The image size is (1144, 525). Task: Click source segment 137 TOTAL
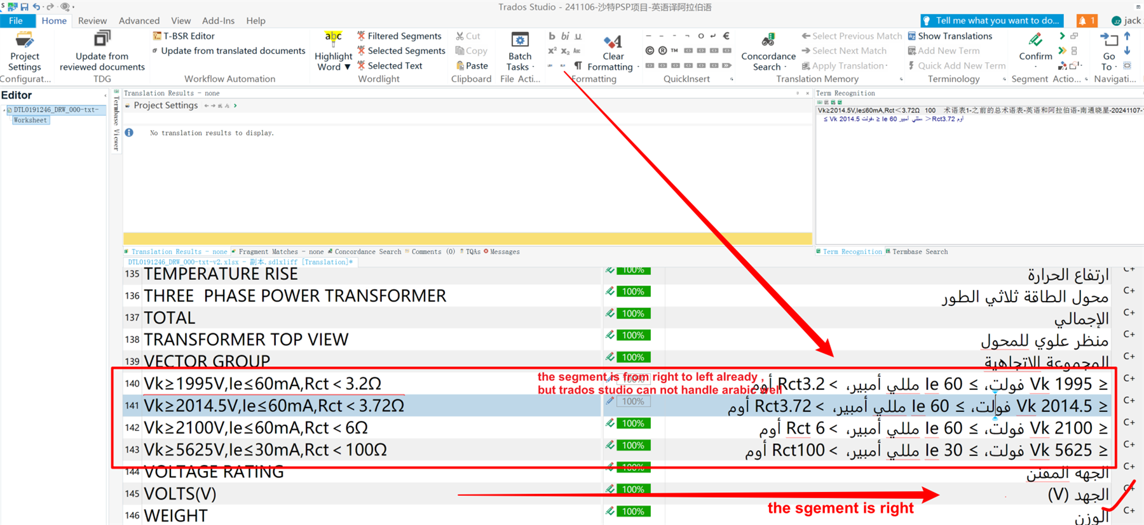click(169, 317)
